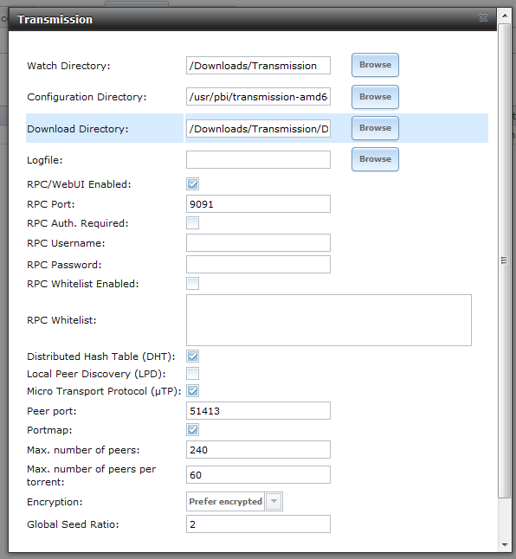516x559 pixels.
Task: Click the scrollbar down arrow
Action: [x=505, y=544]
